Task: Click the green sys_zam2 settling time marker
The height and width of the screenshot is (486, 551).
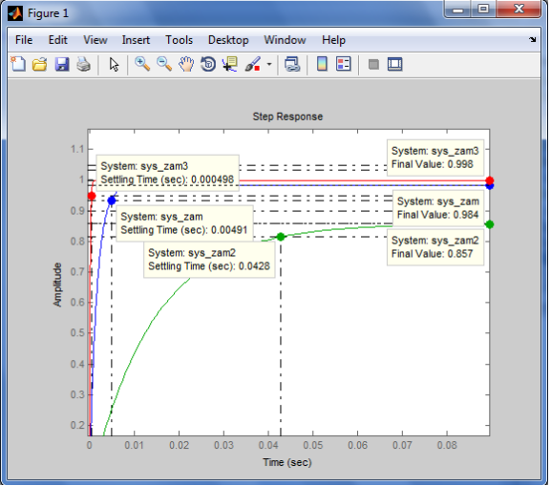Action: (x=281, y=237)
